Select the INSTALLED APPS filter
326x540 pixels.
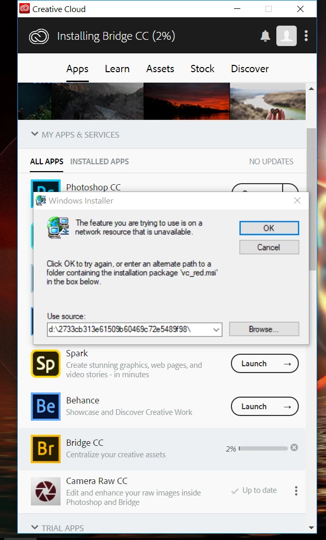[100, 162]
